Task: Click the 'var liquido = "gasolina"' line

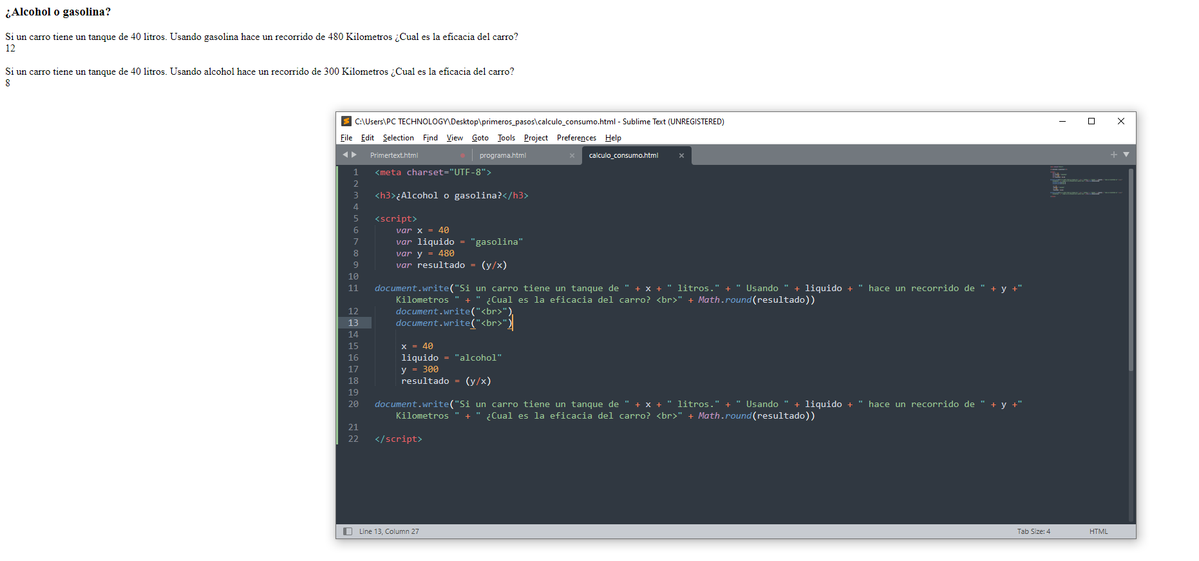Action: click(x=460, y=242)
